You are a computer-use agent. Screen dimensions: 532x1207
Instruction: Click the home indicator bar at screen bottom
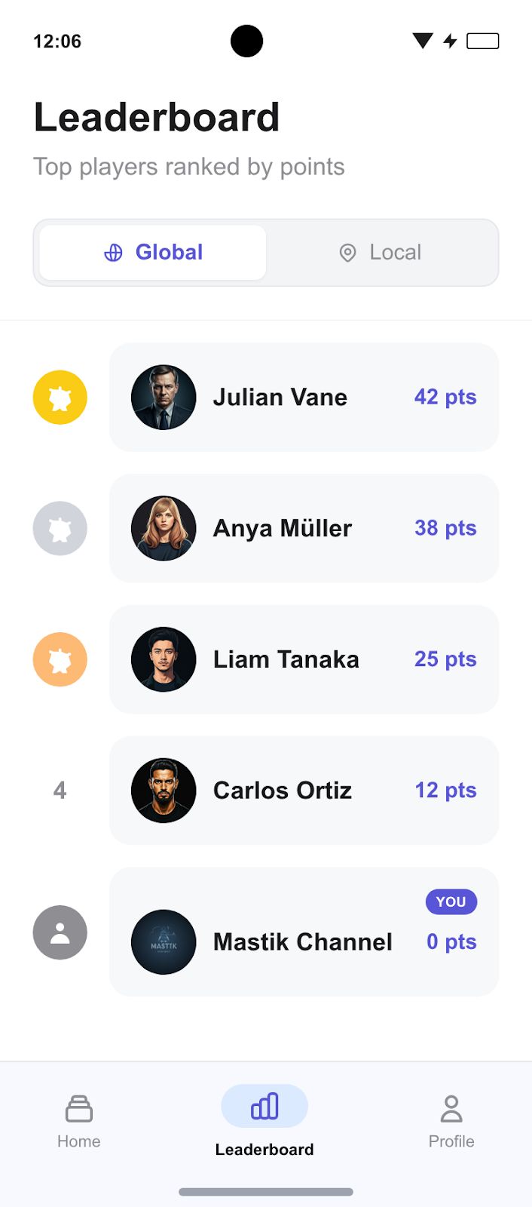(x=265, y=1192)
